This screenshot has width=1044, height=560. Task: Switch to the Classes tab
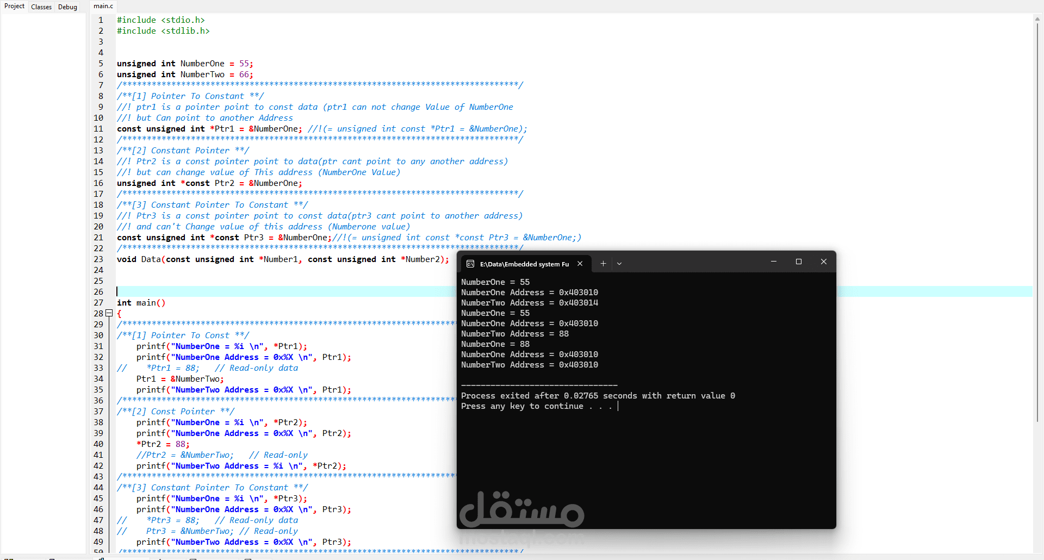[41, 7]
